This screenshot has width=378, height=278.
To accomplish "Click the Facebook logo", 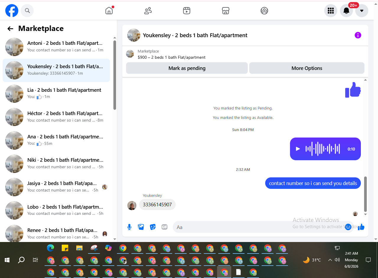I will tap(12, 11).
